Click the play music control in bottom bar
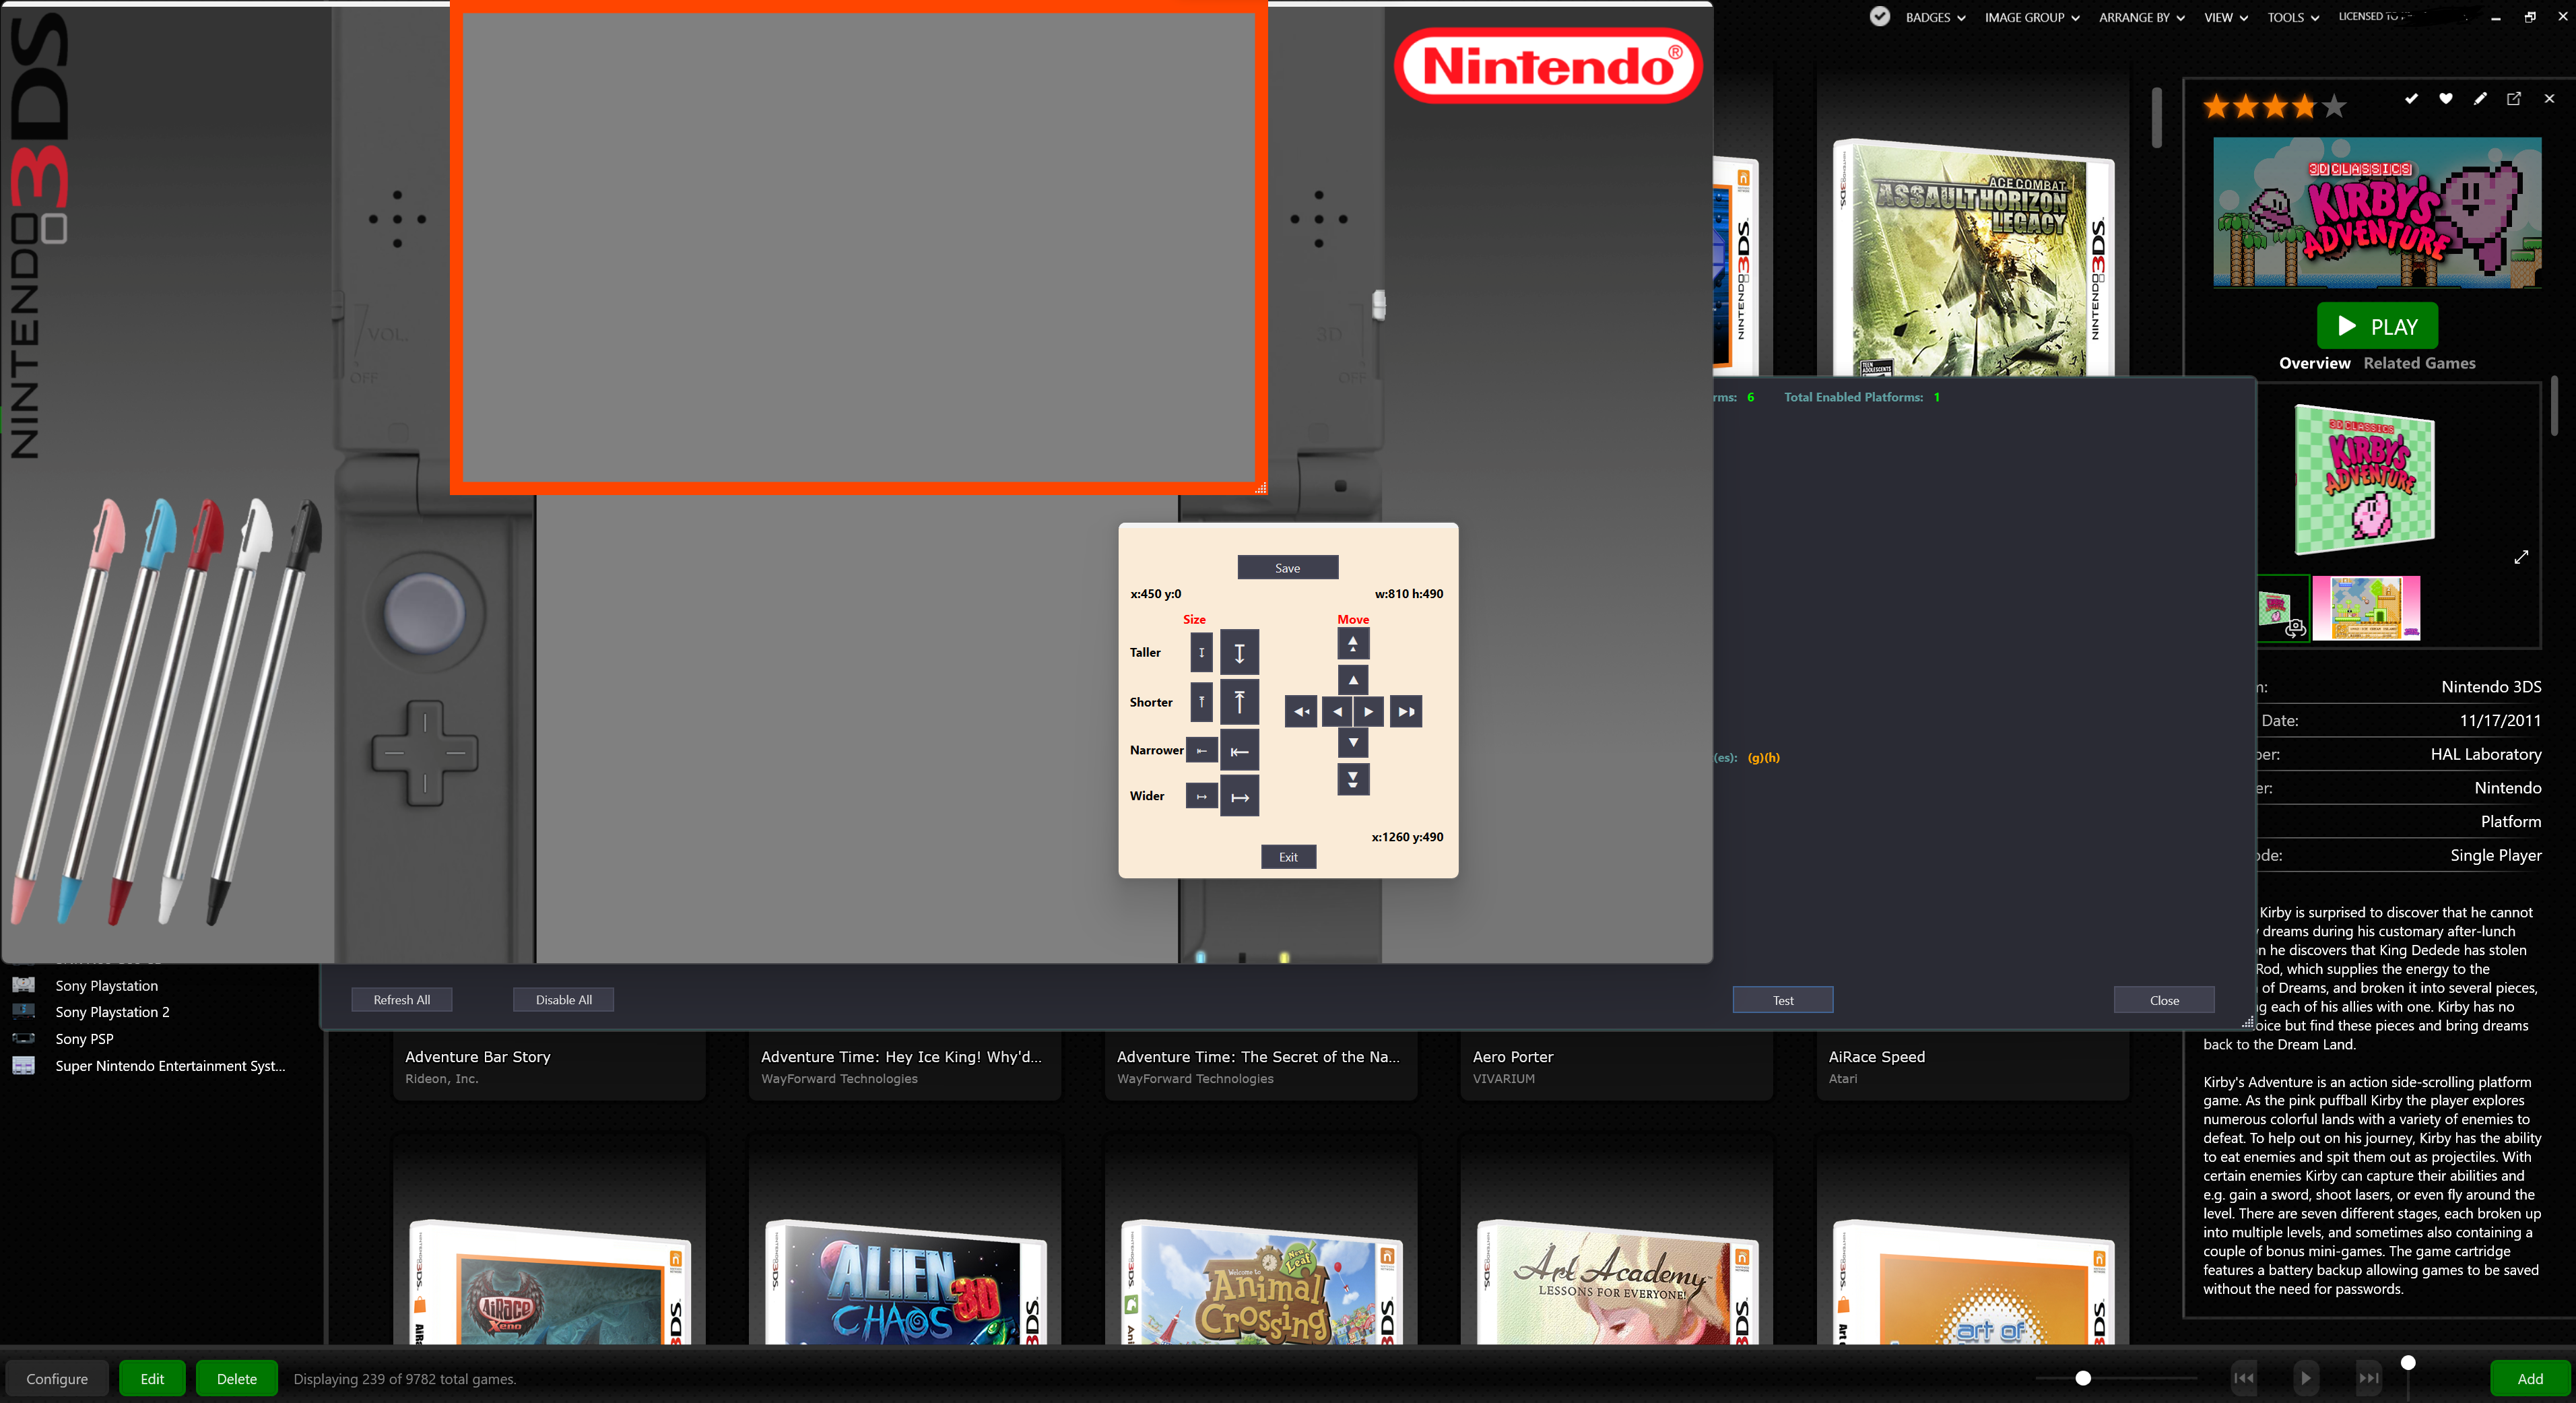The width and height of the screenshot is (2576, 1403). coord(2306,1378)
